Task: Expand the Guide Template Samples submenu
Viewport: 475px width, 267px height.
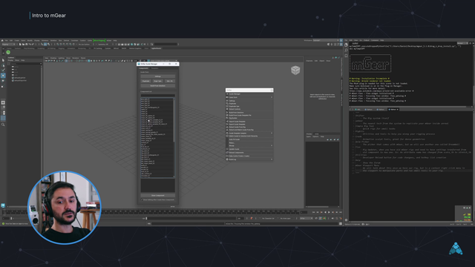Action: (272, 133)
